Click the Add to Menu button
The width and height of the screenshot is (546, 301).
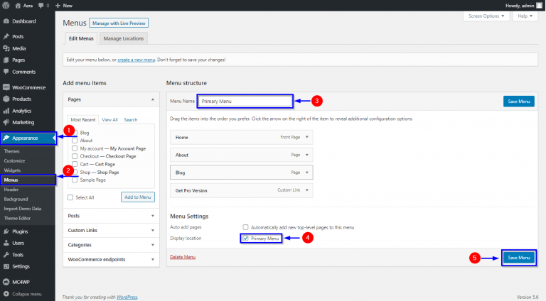pyautogui.click(x=137, y=197)
